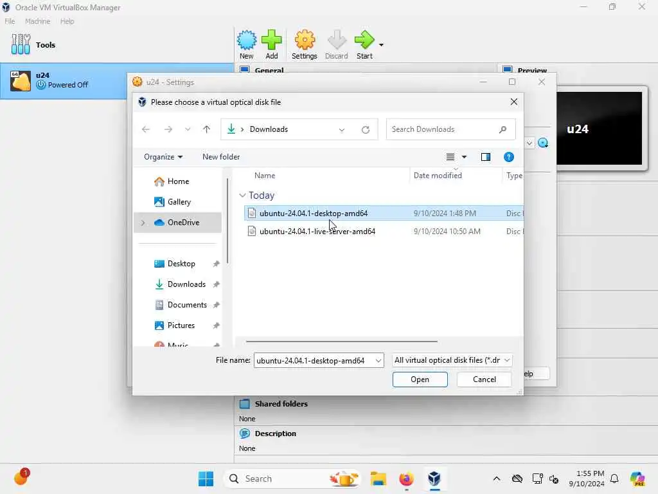Click the Open button
This screenshot has height=494, width=658.
click(x=420, y=380)
